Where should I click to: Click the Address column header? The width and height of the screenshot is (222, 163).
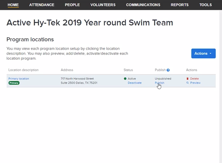click(x=67, y=70)
